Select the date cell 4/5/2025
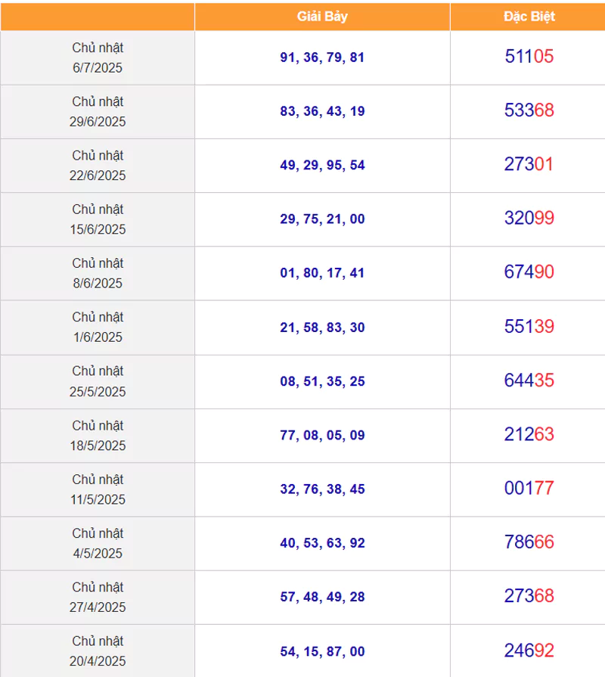 point(98,543)
